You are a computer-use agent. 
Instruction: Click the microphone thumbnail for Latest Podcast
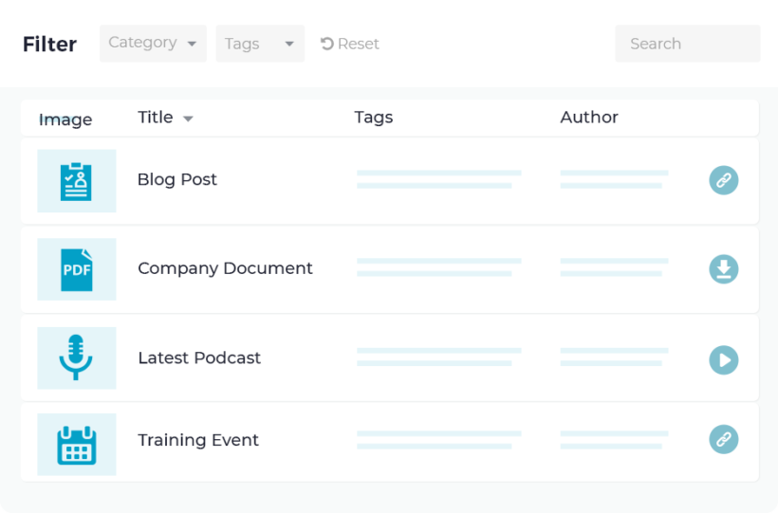[77, 357]
